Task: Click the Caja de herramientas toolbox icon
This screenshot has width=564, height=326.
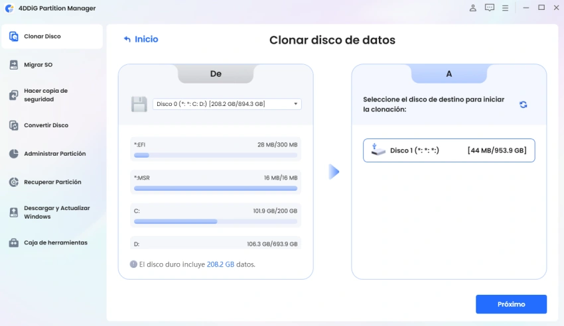Action: pos(14,243)
